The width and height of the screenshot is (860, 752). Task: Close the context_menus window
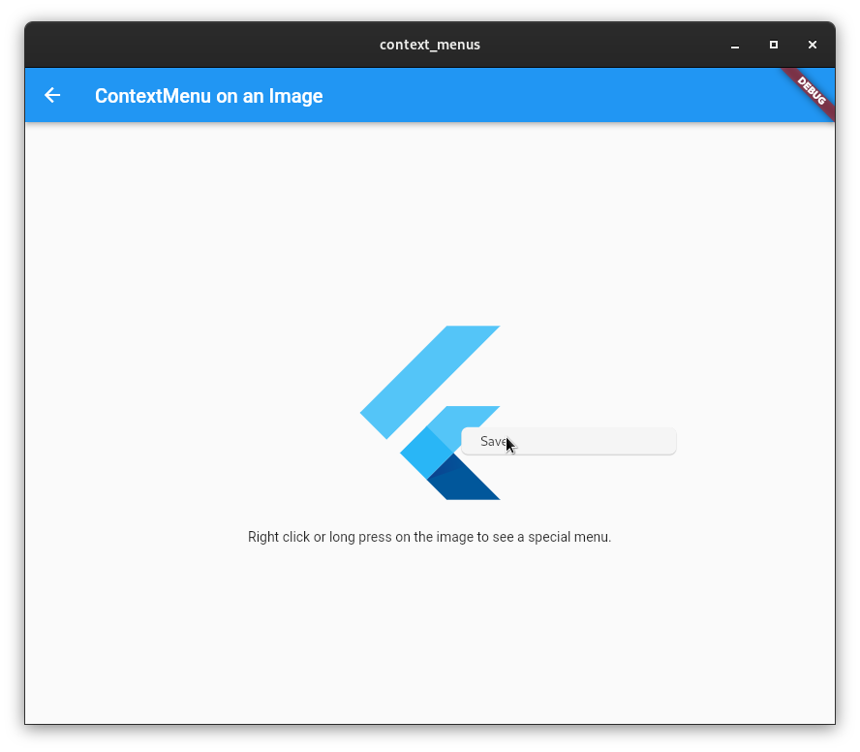813,45
